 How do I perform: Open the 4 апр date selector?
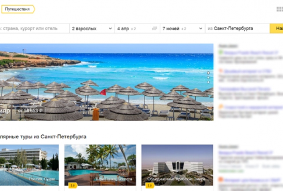click(137, 29)
